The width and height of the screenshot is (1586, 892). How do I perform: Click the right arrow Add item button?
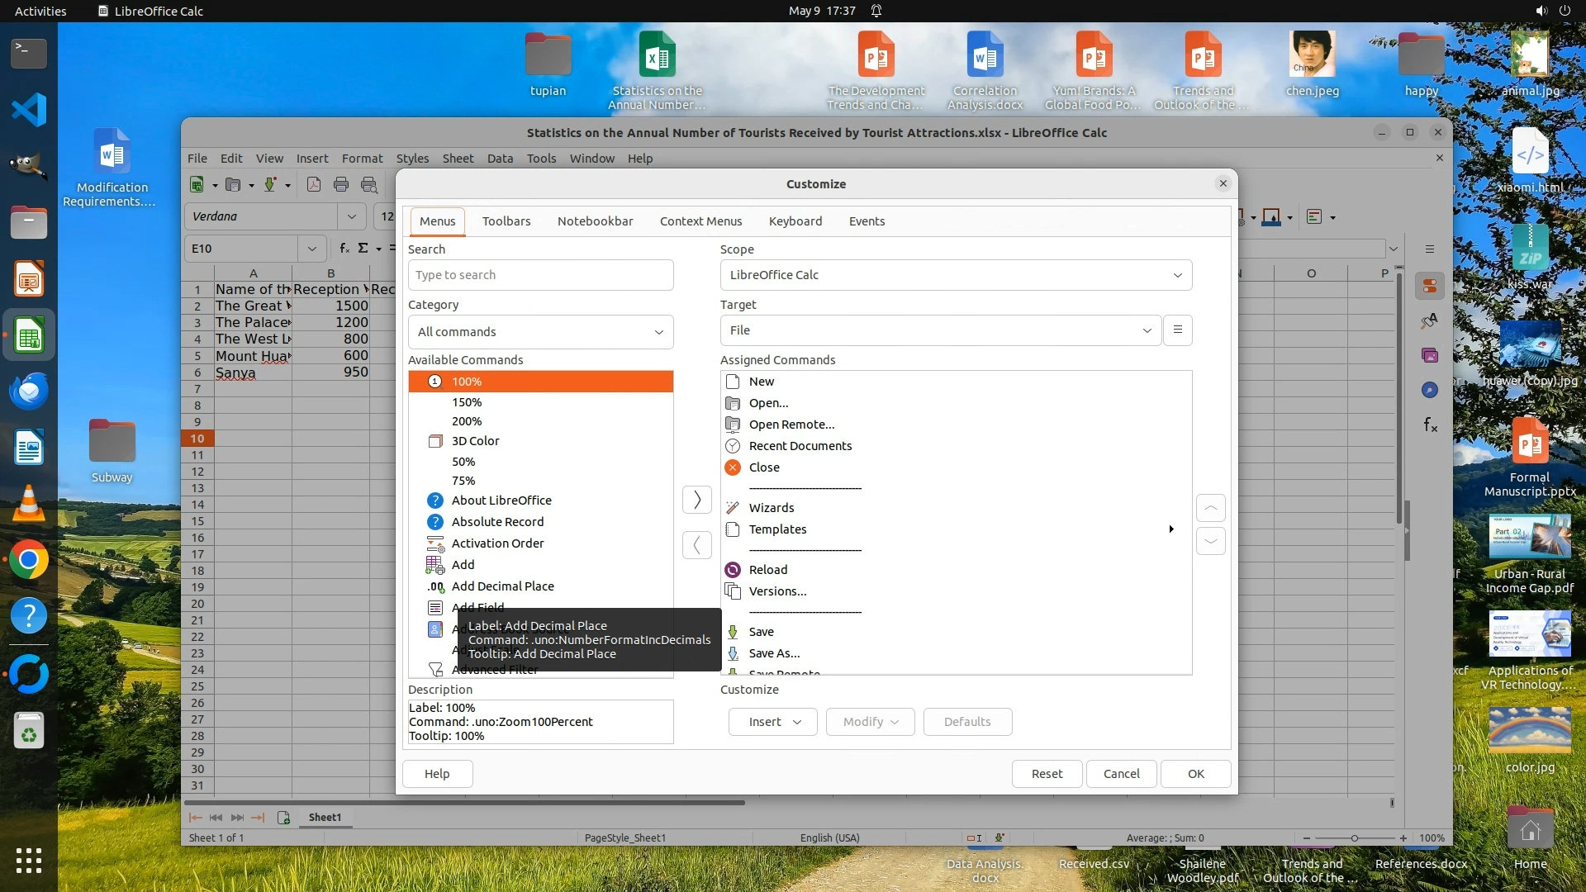(x=697, y=500)
